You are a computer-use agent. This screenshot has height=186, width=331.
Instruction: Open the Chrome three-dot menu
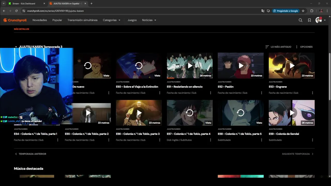pos(327,11)
